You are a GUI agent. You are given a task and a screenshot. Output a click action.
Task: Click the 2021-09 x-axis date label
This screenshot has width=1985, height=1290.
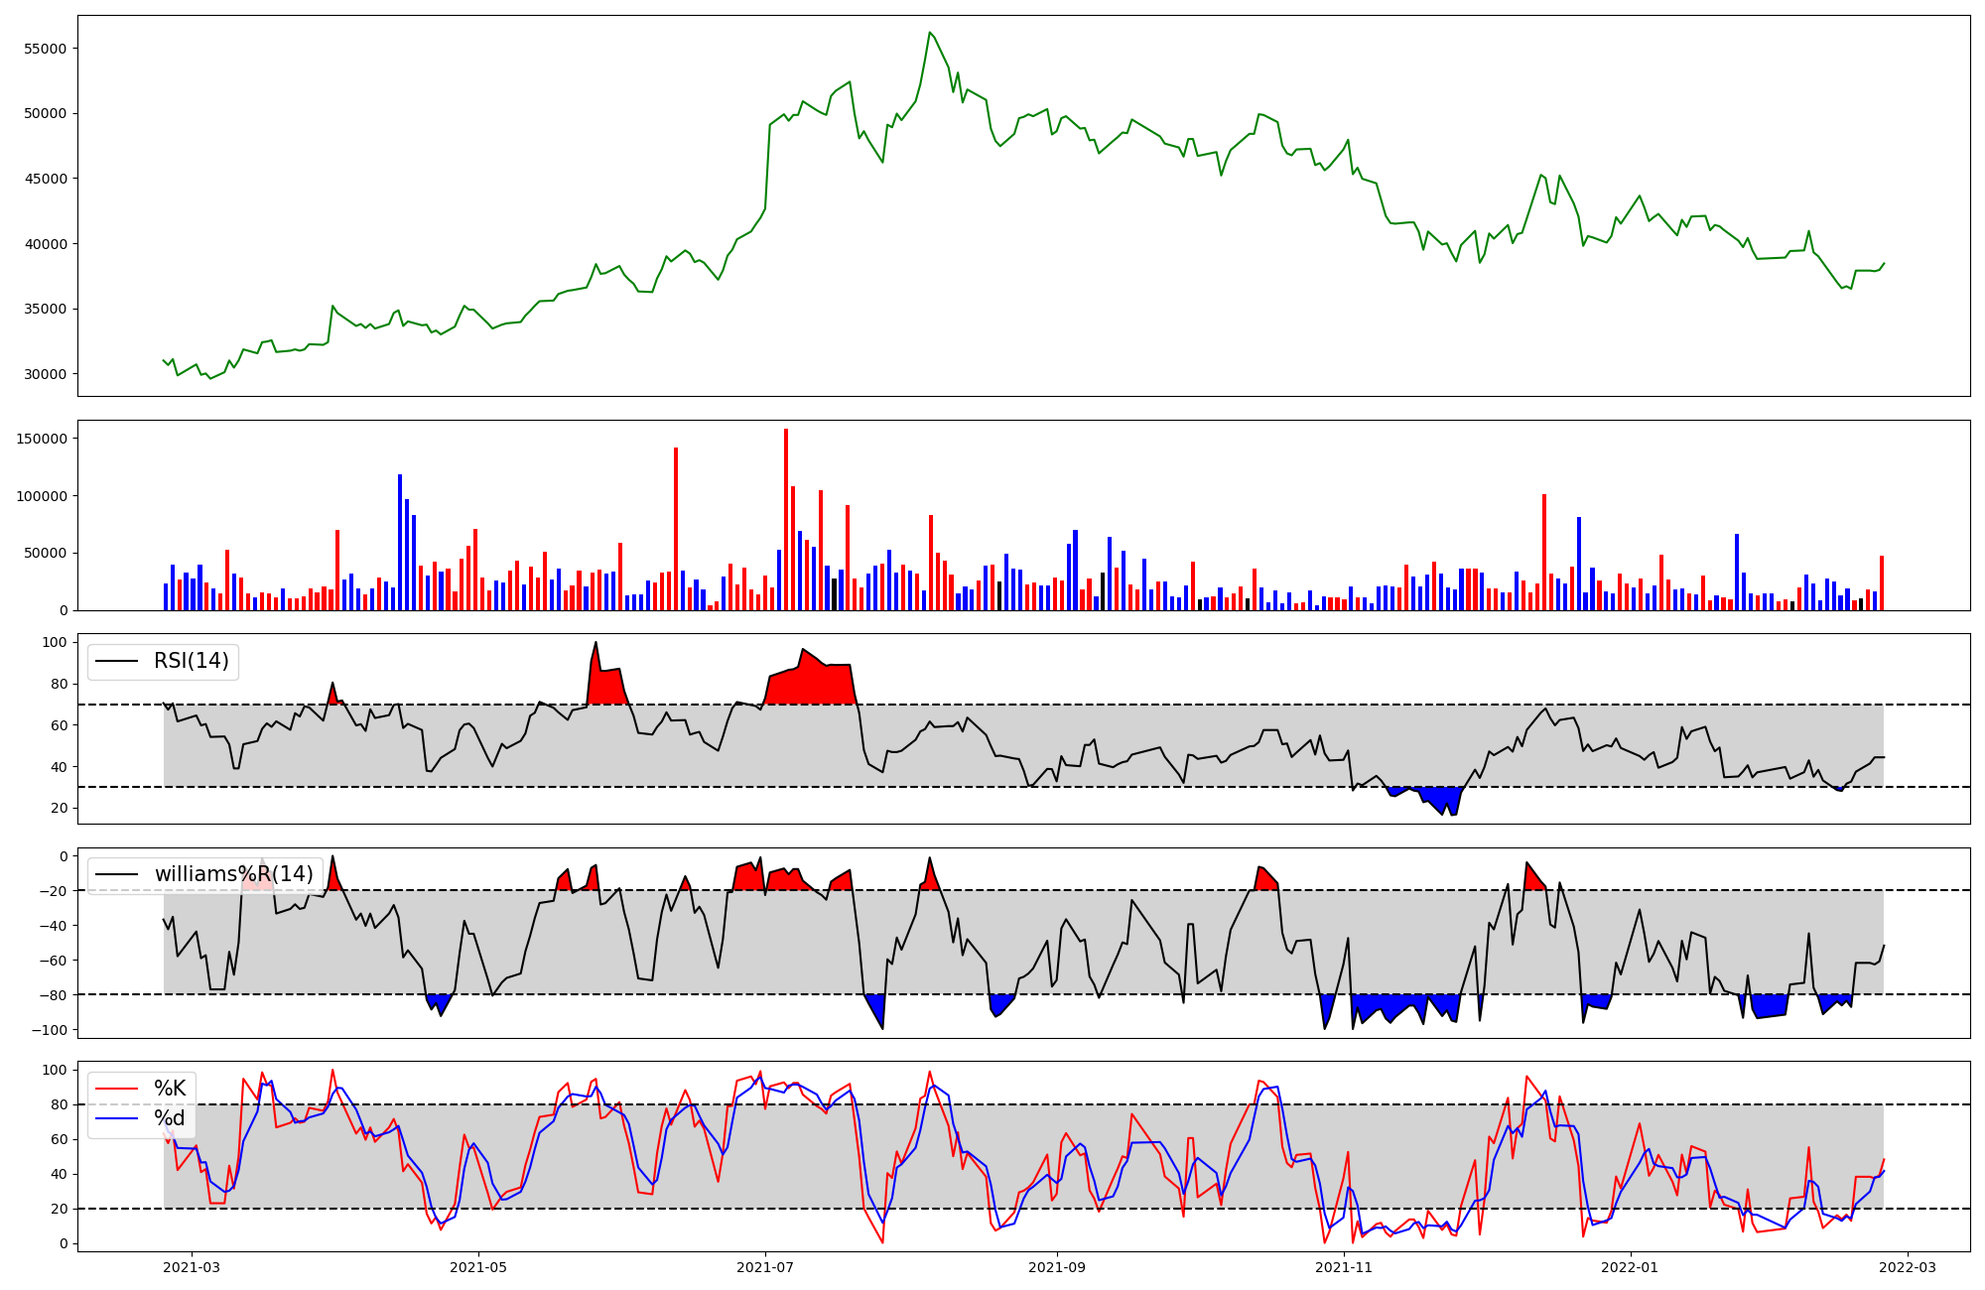[1057, 1267]
